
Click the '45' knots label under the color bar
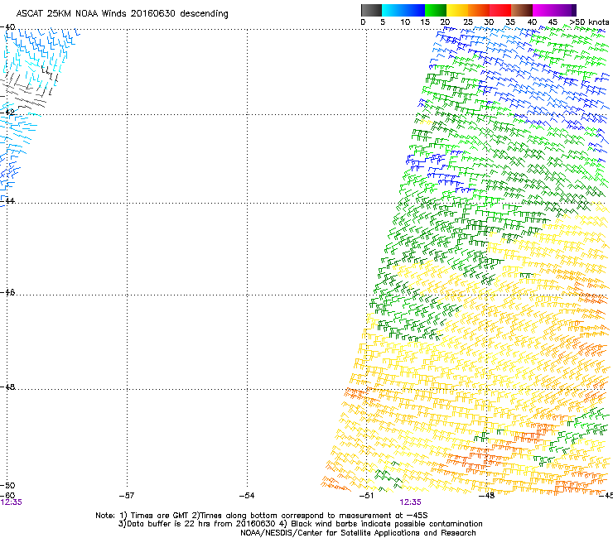tap(553, 22)
